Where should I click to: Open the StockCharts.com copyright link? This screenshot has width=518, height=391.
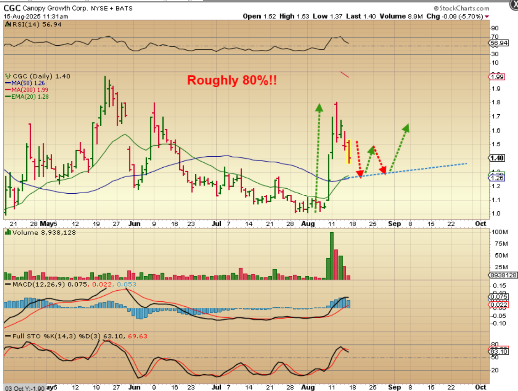coord(461,8)
